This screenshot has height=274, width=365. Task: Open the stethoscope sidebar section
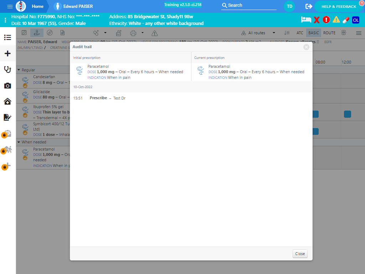coord(8,70)
